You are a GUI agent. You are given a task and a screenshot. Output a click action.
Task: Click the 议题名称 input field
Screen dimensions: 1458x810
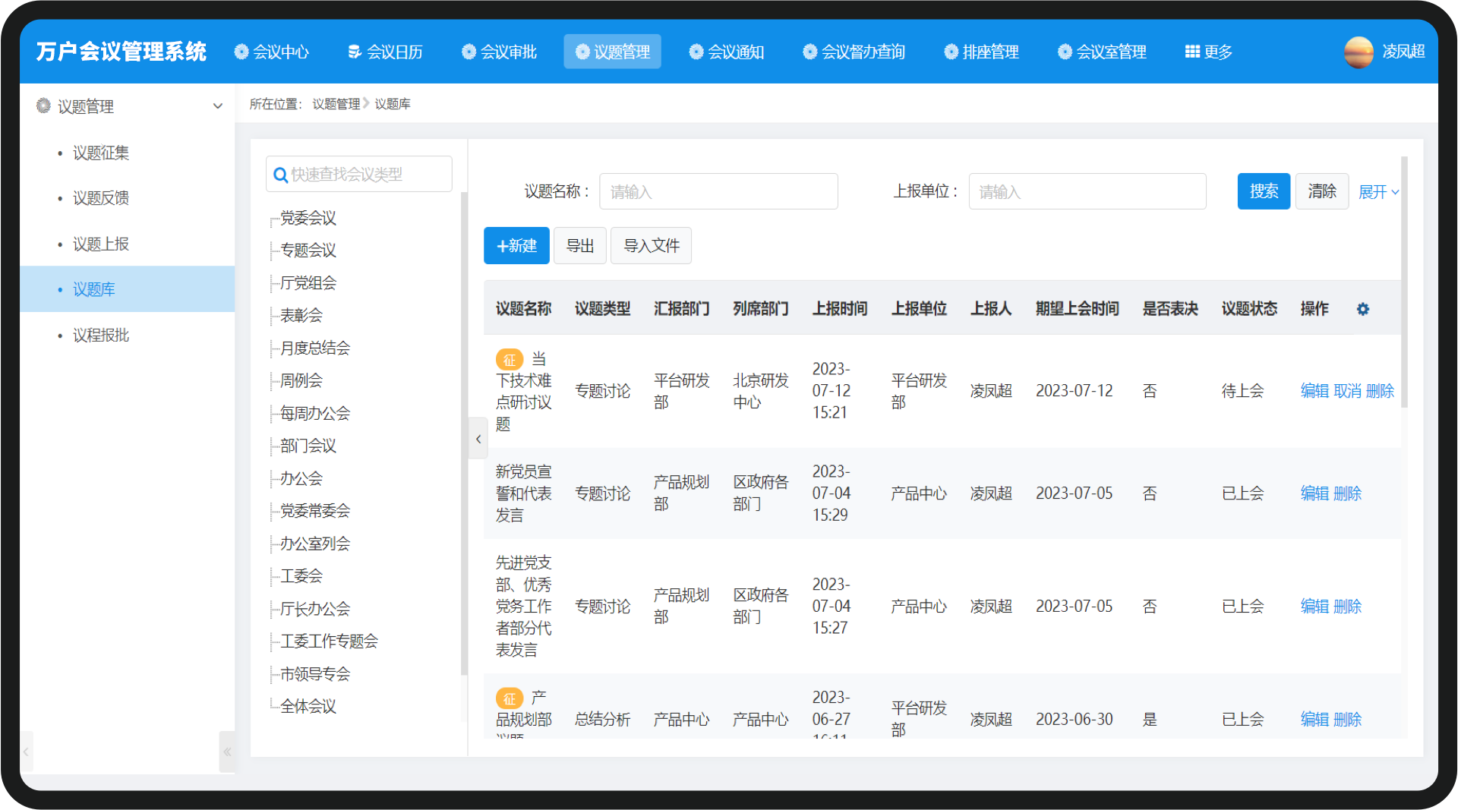718,191
